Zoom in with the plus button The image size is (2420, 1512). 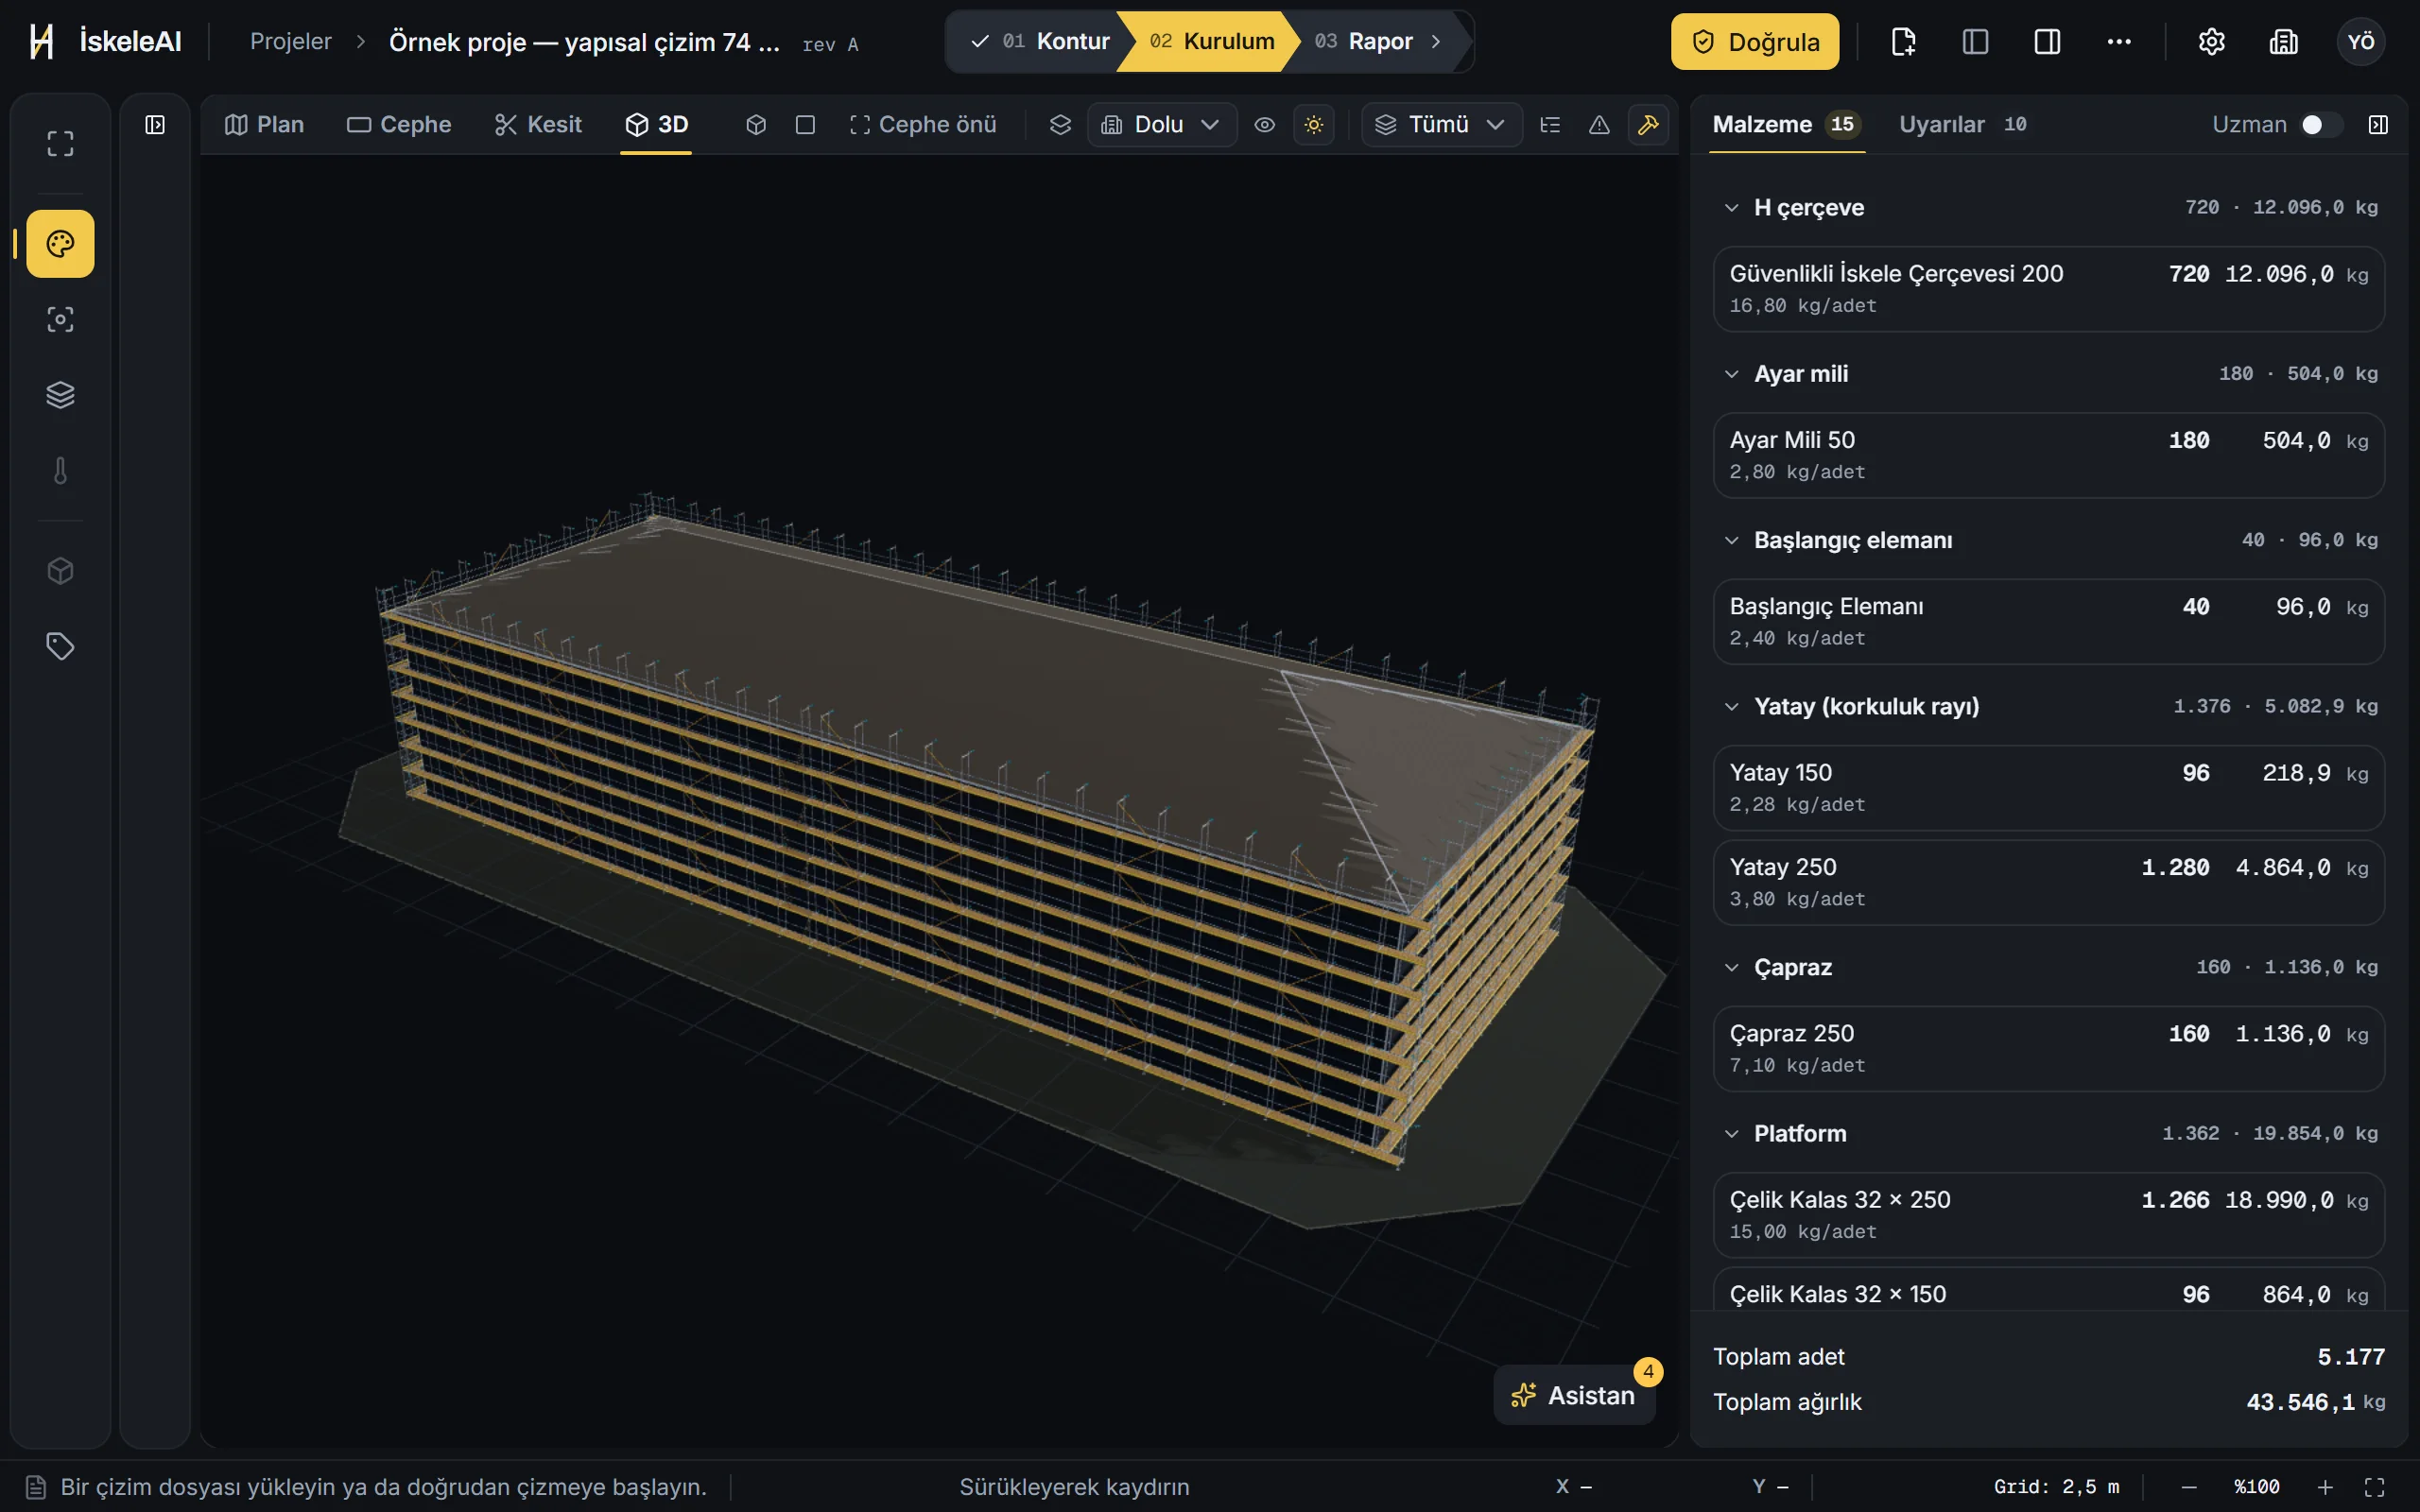(2326, 1487)
